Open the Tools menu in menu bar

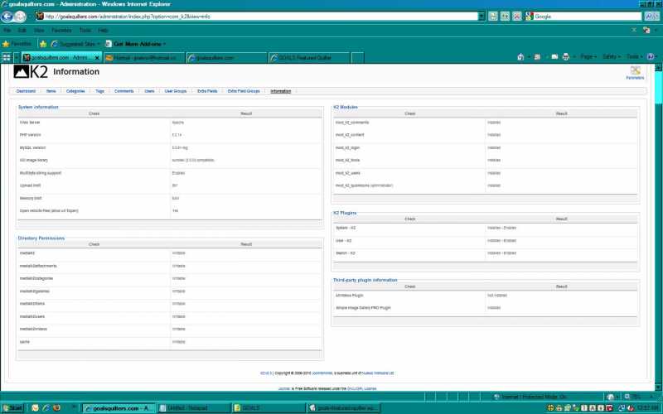(85, 31)
